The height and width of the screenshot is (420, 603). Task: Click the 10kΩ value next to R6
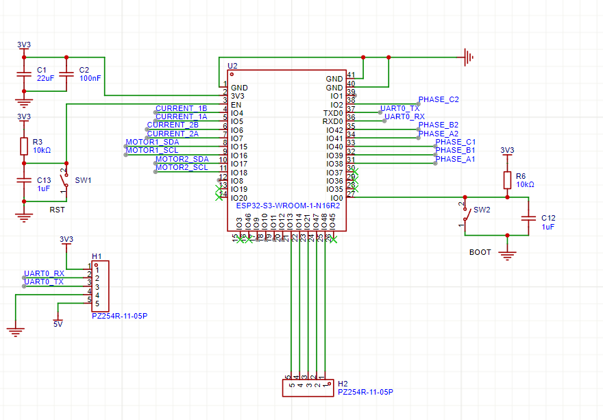(525, 184)
